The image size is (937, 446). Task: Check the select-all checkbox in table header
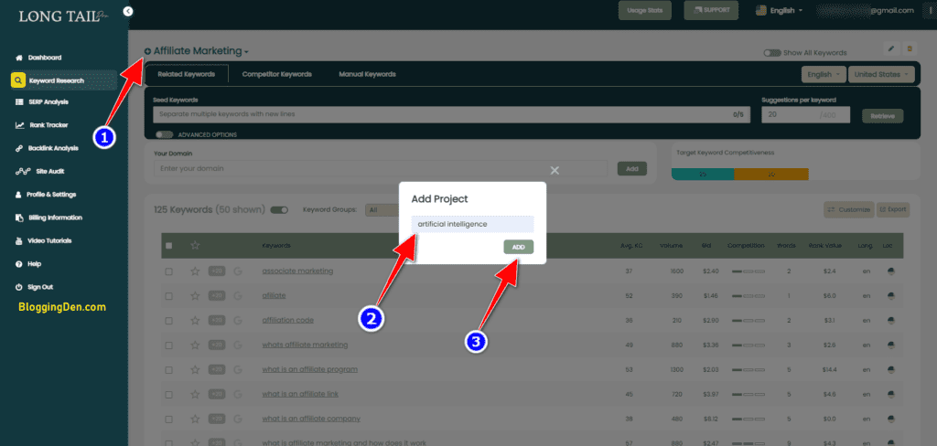tap(169, 245)
